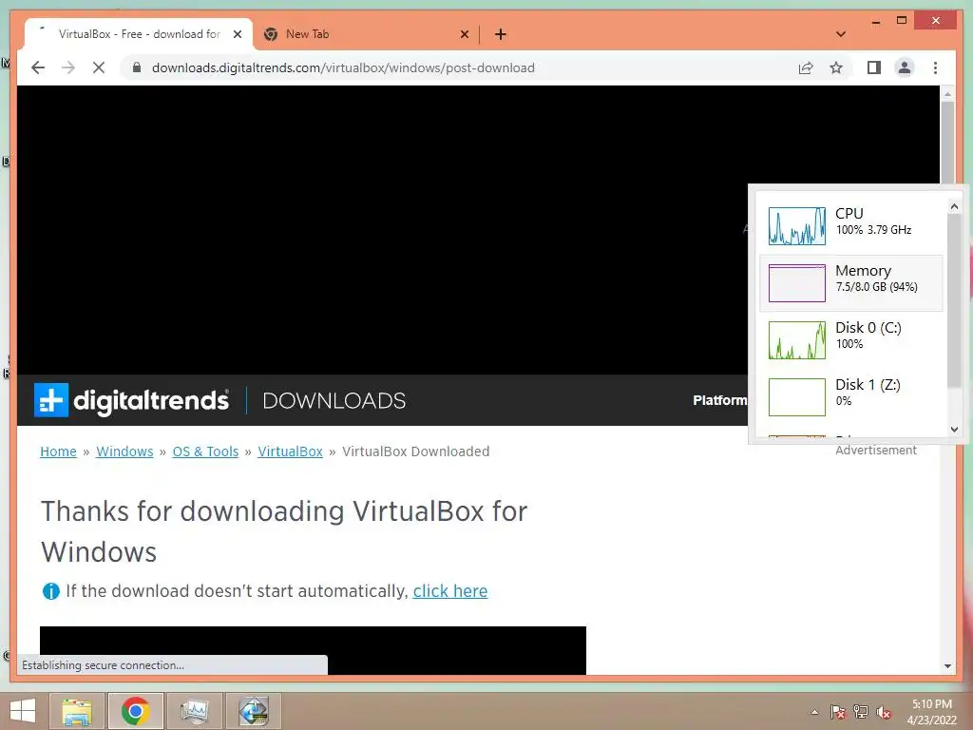
Task: Open the Platform menu
Action: (x=720, y=400)
